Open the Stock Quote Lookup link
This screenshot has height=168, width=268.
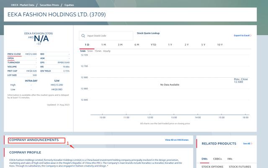point(148,33)
